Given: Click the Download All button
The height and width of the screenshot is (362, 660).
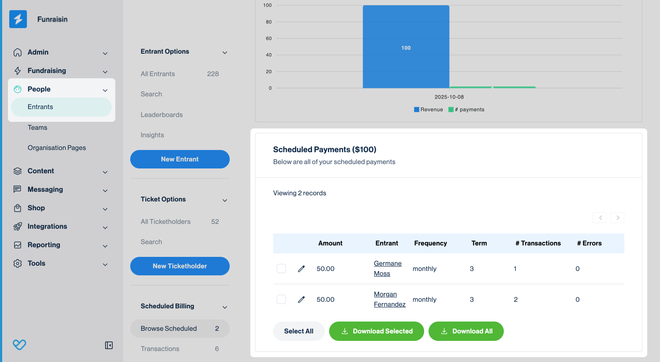Looking at the screenshot, I should (466, 331).
